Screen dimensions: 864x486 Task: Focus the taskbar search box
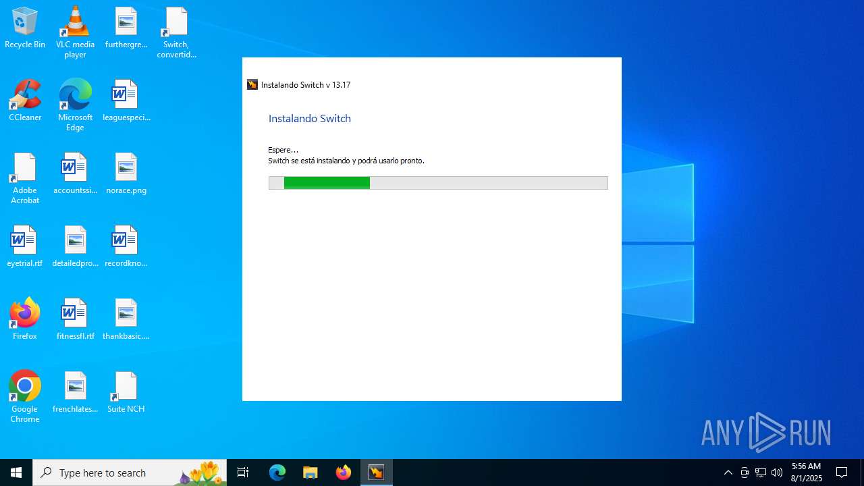(x=130, y=473)
